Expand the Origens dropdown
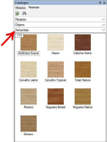The height and width of the screenshot is (142, 107). coord(60,25)
